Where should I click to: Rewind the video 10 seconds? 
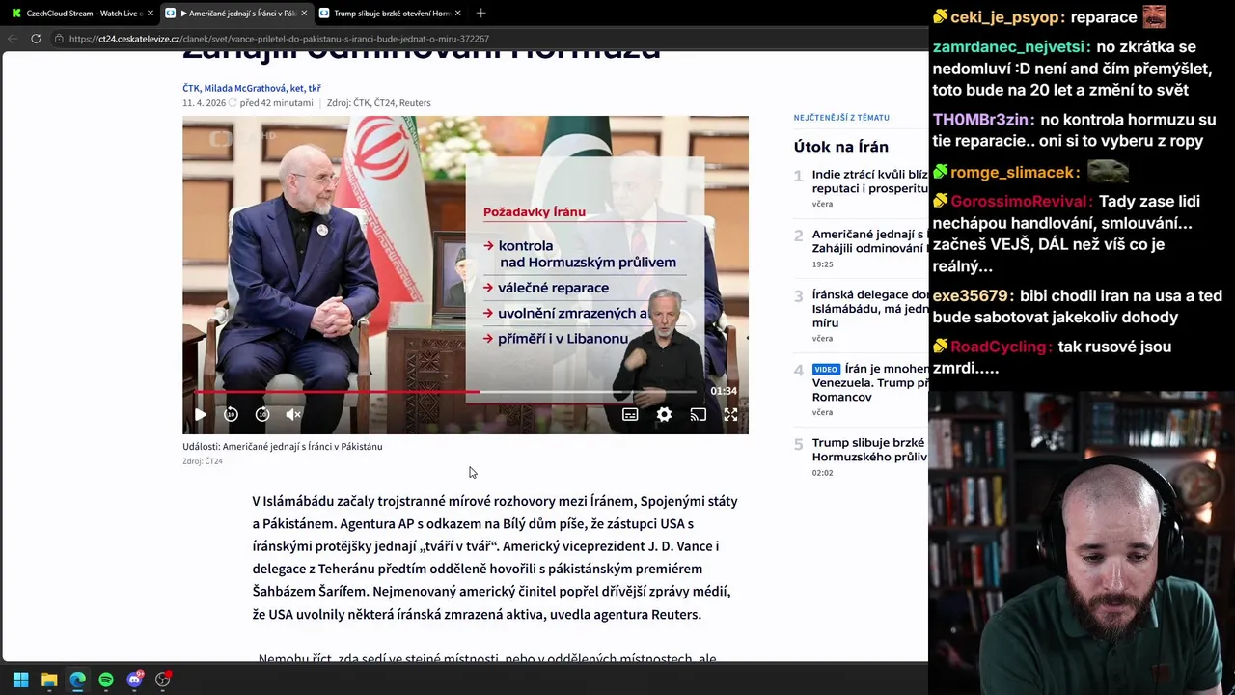tap(231, 414)
